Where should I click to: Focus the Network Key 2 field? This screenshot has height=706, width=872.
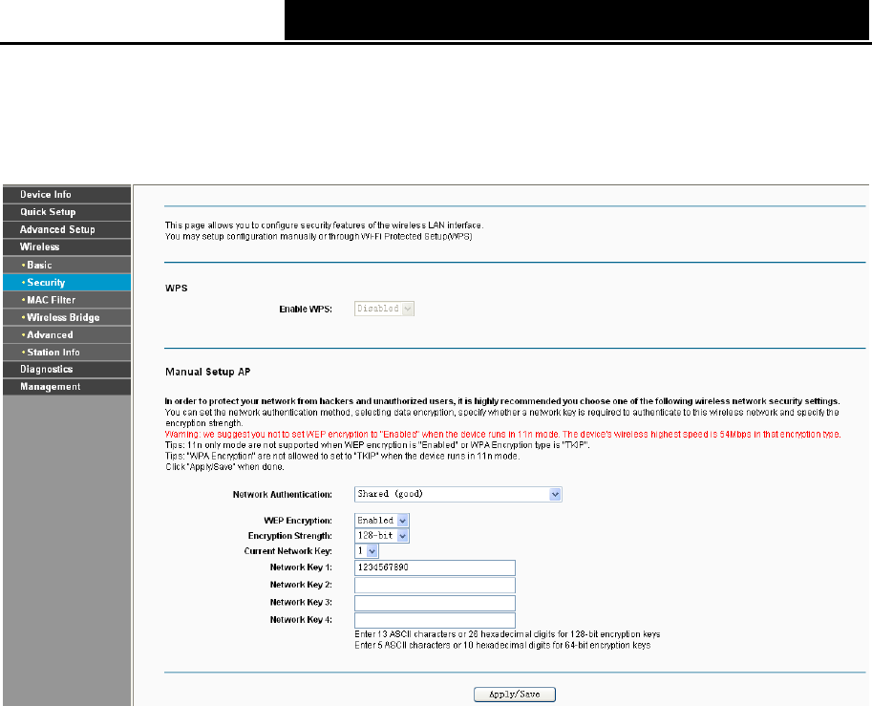(435, 586)
